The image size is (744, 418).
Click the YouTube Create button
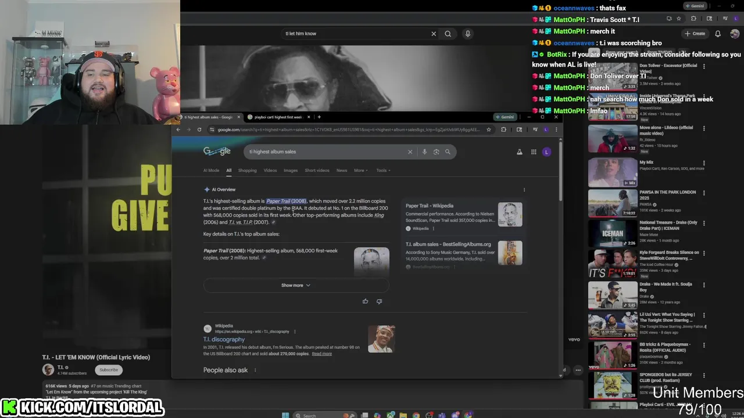coord(695,34)
